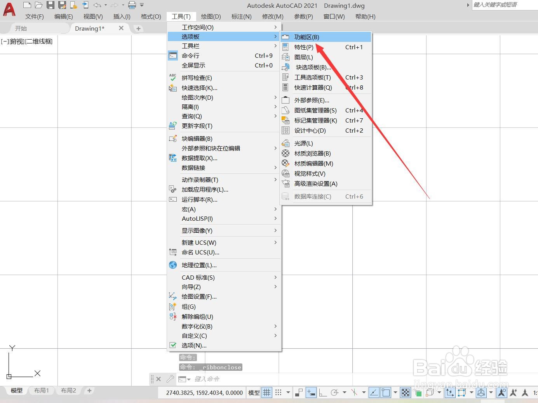This screenshot has width=538, height=403.
Task: Click the viewport label [-][俯视][二维线框]
Action: click(x=27, y=41)
